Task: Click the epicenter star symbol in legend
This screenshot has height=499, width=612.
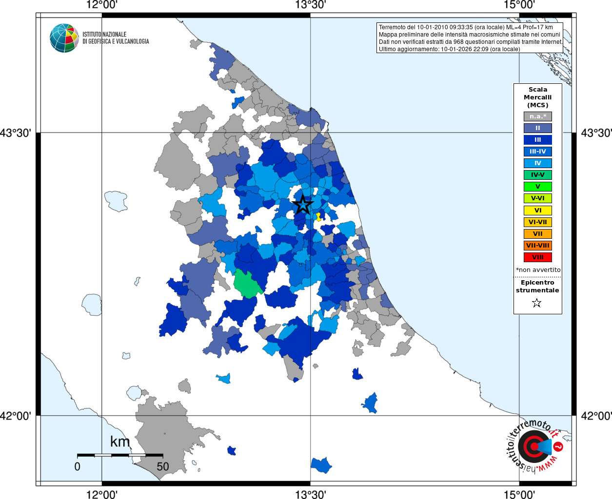Action: point(537,303)
